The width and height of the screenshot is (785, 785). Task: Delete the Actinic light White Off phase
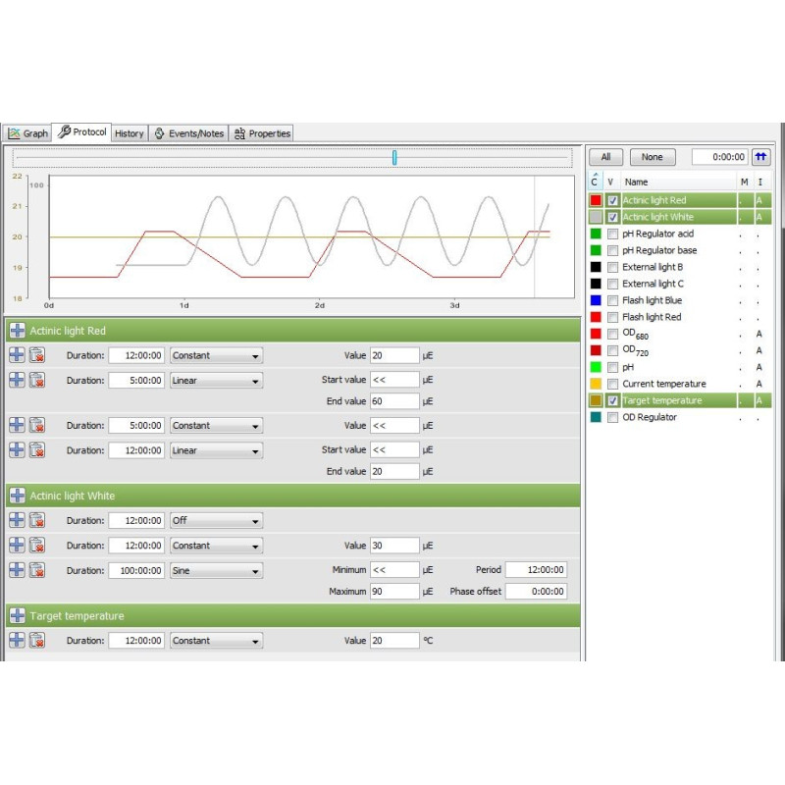[x=37, y=520]
